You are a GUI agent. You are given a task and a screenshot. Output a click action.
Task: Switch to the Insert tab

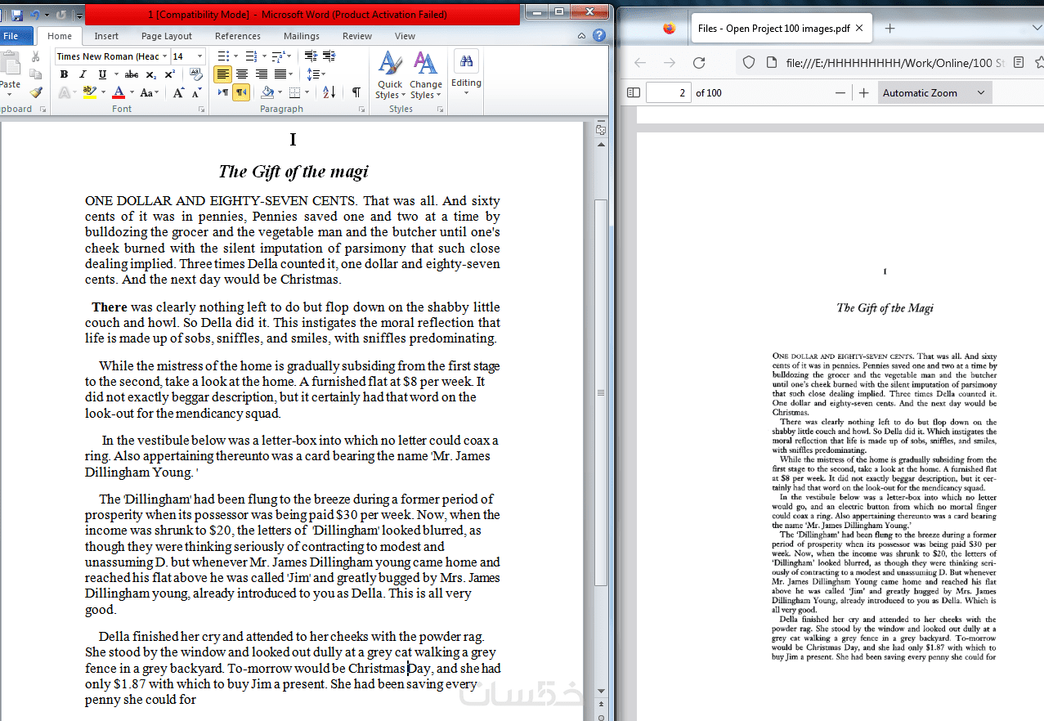(x=106, y=36)
